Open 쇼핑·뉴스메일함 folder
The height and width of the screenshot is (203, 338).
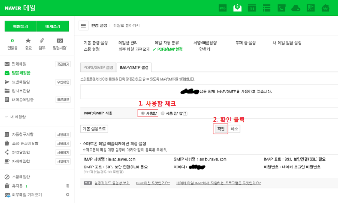point(25,143)
